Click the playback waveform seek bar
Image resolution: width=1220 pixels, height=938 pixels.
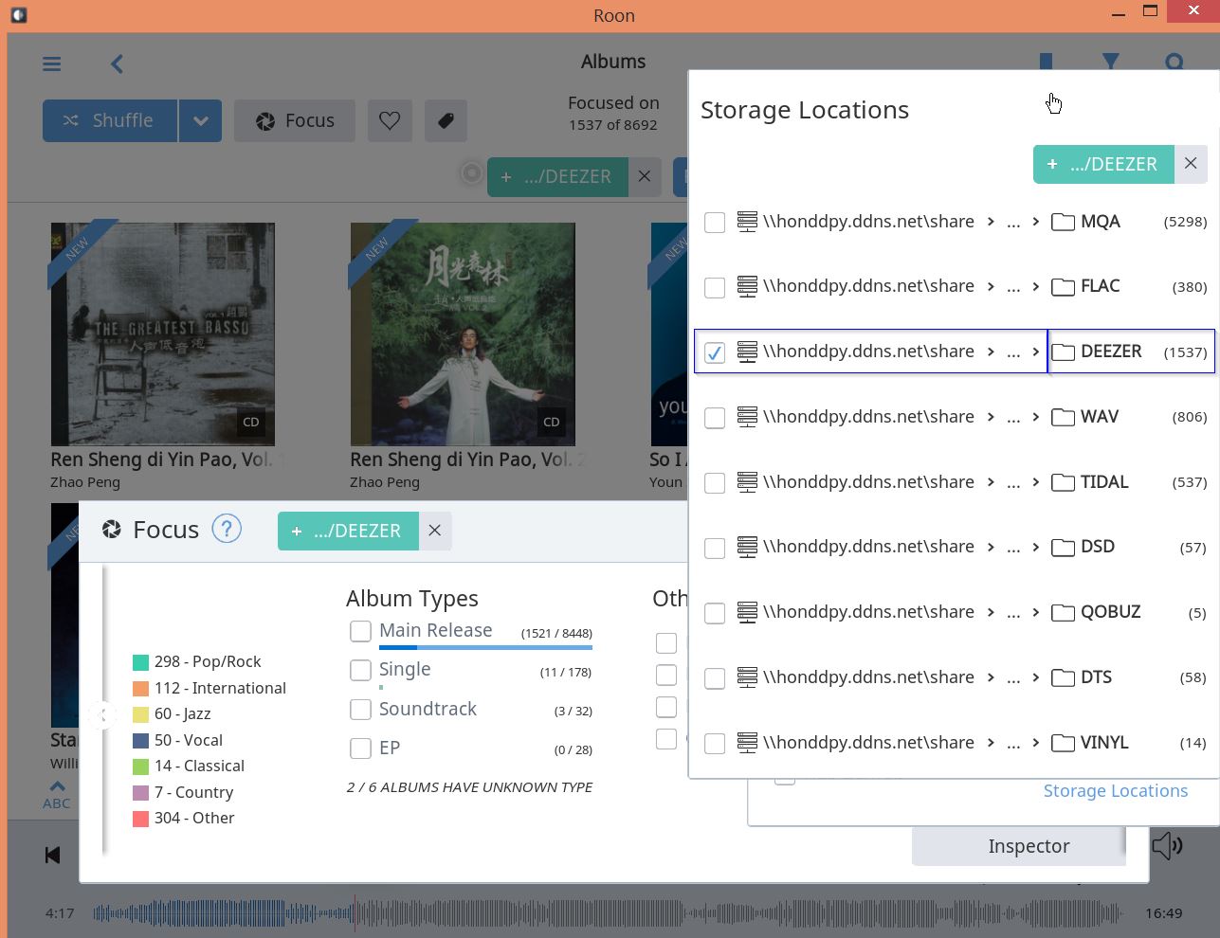click(607, 913)
